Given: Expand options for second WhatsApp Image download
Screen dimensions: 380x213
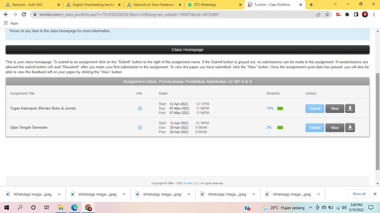Looking at the screenshot, I should pyautogui.click(x=124, y=194).
